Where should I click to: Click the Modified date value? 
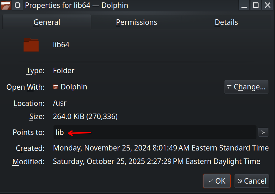[x=156, y=162]
